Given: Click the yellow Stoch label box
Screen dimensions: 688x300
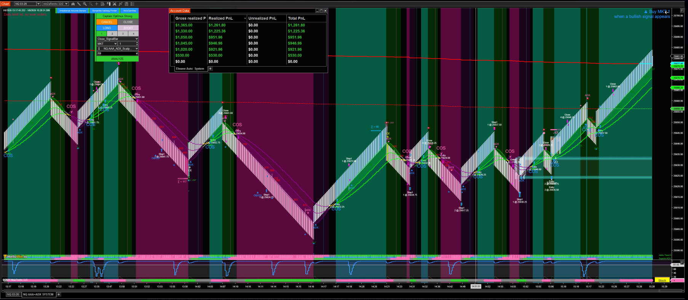Looking at the screenshot, I should (662, 281).
